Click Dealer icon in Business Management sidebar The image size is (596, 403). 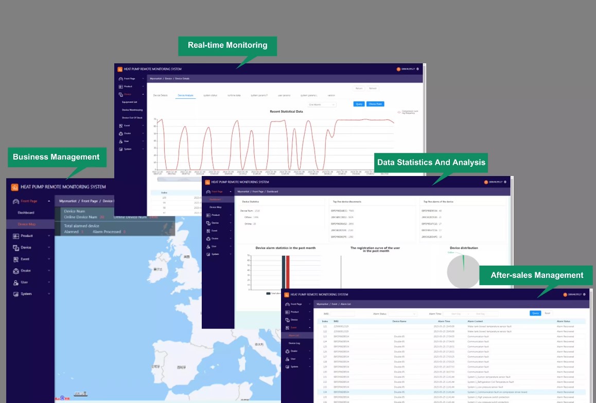(x=16, y=271)
